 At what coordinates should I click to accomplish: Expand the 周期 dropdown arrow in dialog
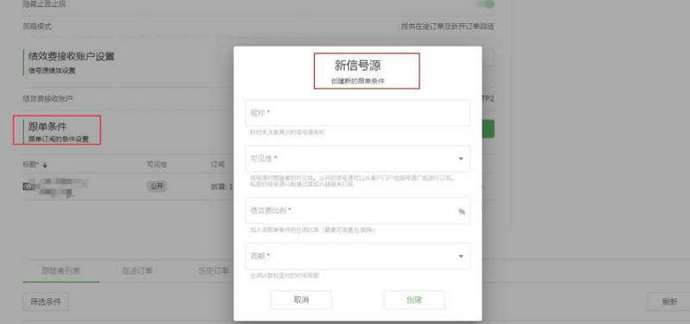pyautogui.click(x=461, y=256)
